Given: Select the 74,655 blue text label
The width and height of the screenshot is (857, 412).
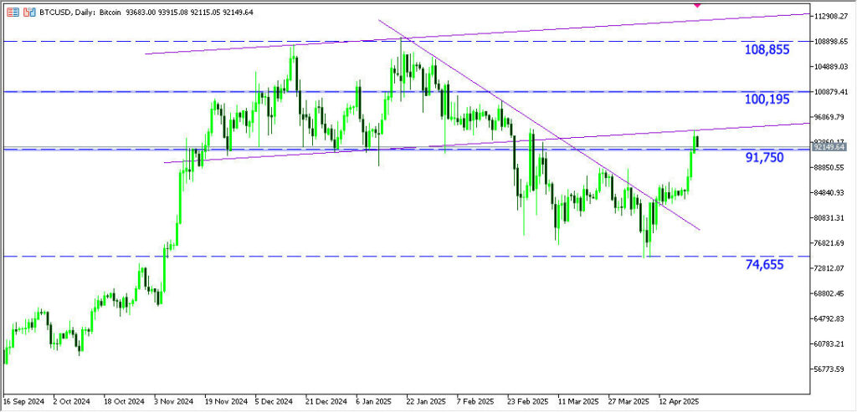Looking at the screenshot, I should click(763, 265).
